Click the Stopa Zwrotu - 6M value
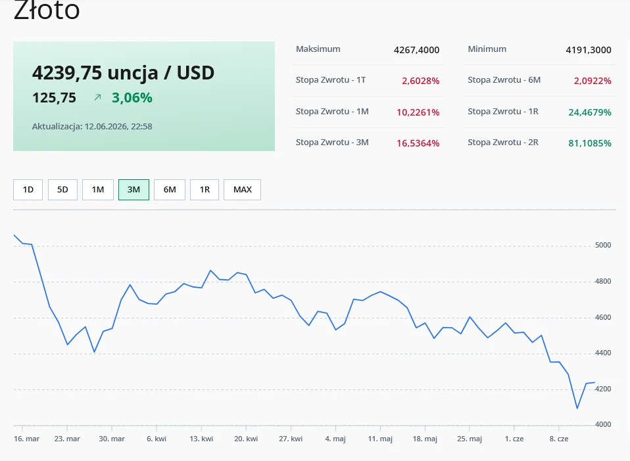The height and width of the screenshot is (461, 630). click(593, 81)
